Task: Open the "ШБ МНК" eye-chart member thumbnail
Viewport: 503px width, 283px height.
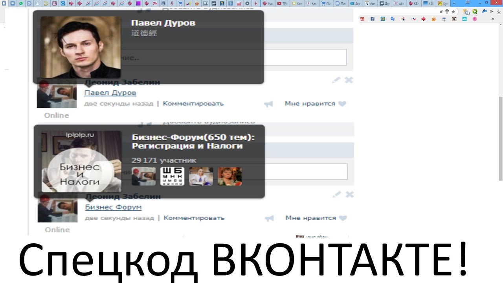Action: point(172,176)
